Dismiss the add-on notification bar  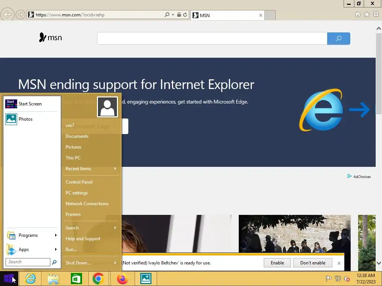click(339, 263)
